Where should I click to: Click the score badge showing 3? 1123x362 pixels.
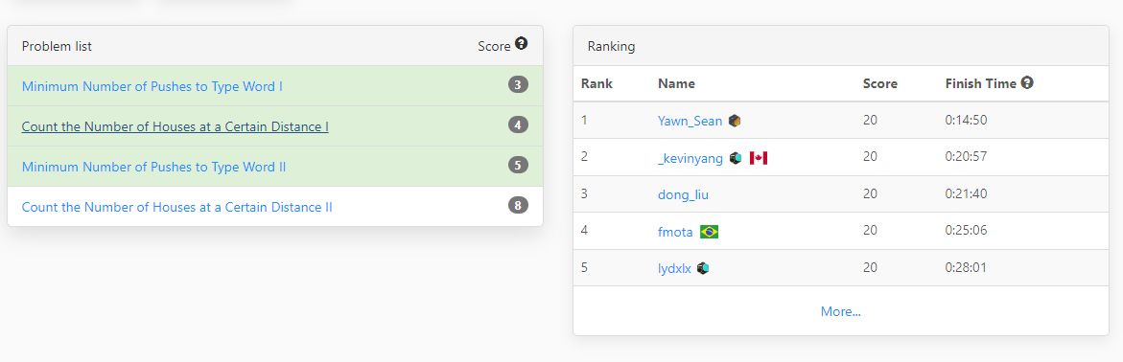[x=519, y=86]
